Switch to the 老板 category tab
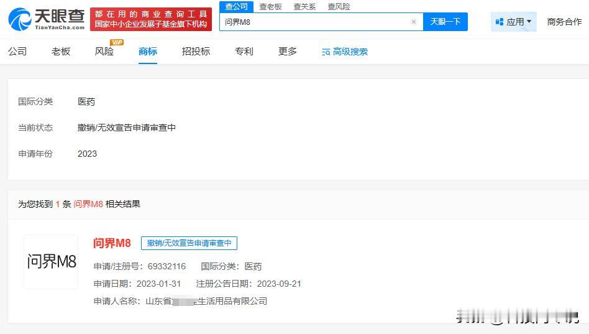The image size is (589, 334). pos(61,51)
